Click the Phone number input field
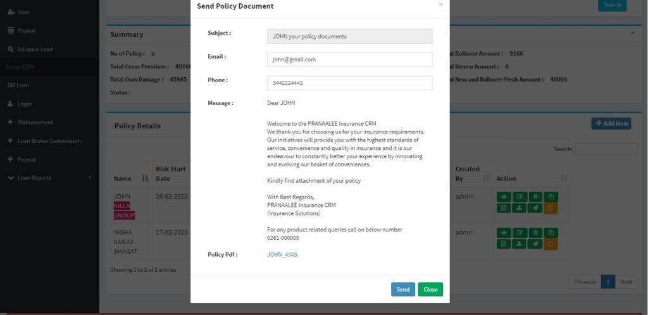648x315 pixels. pyautogui.click(x=349, y=83)
